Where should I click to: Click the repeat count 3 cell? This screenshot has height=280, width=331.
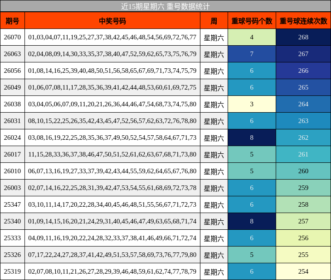coord(252,104)
